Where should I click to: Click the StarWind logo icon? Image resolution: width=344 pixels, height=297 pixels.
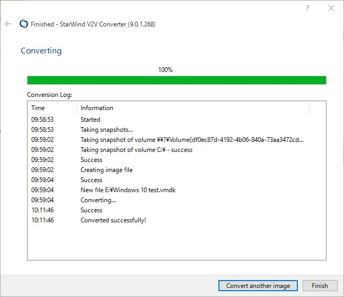(x=24, y=24)
